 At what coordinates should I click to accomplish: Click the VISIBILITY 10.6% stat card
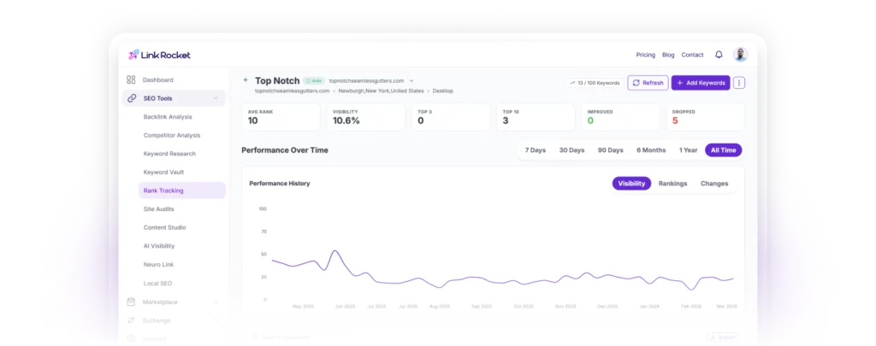tap(366, 117)
